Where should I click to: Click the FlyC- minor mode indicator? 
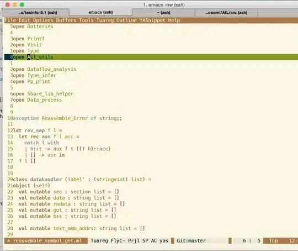pyautogui.click(x=118, y=240)
